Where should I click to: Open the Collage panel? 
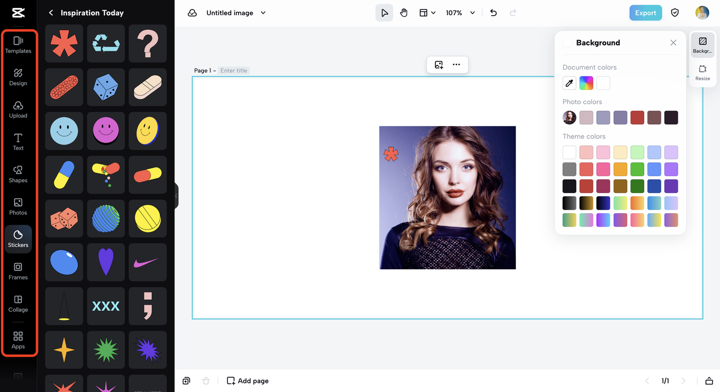click(18, 304)
